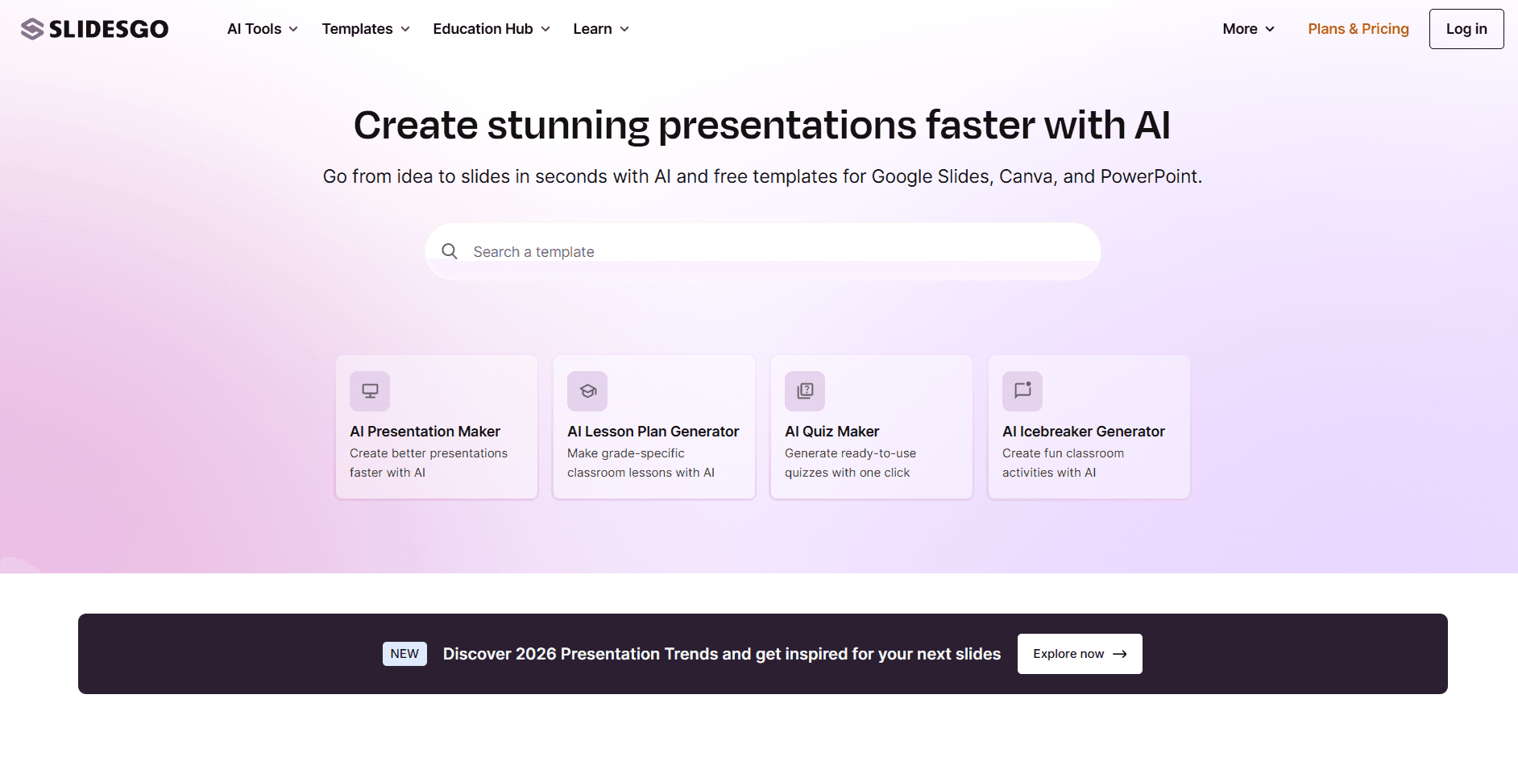Viewport: 1518px width, 765px height.
Task: Click the magnifier icon in search bar
Action: pyautogui.click(x=450, y=251)
